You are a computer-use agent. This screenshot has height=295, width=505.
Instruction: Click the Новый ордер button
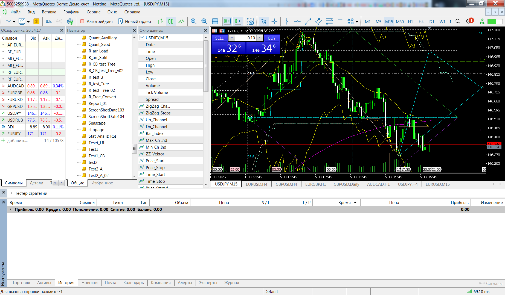tap(134, 21)
